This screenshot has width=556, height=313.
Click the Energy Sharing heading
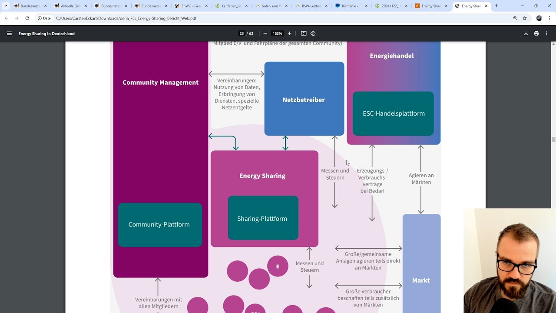(x=262, y=176)
